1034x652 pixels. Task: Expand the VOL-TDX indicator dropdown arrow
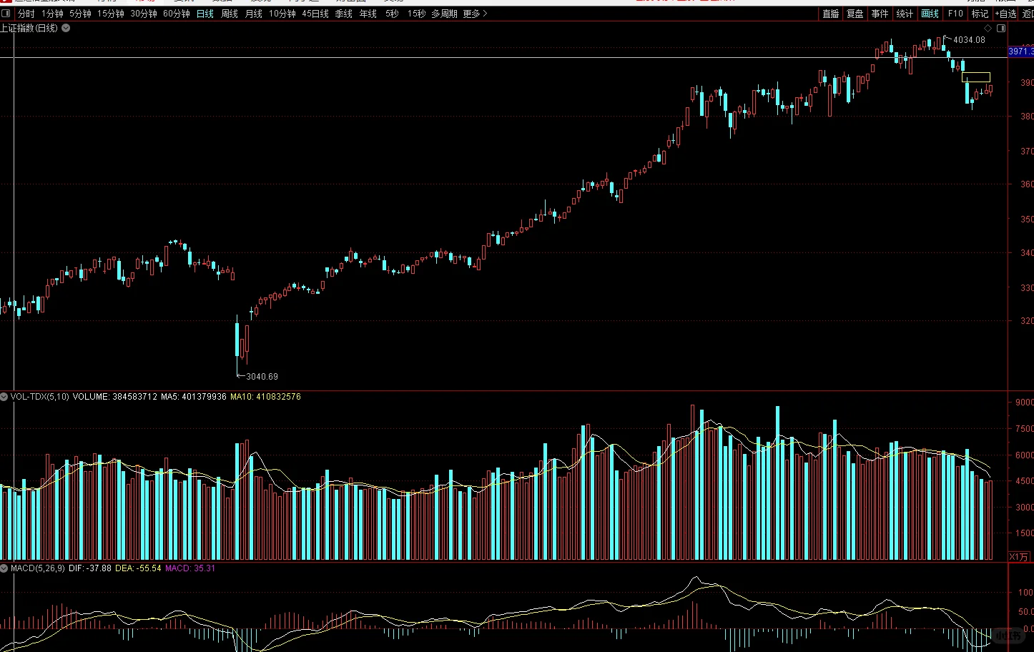tap(4, 396)
